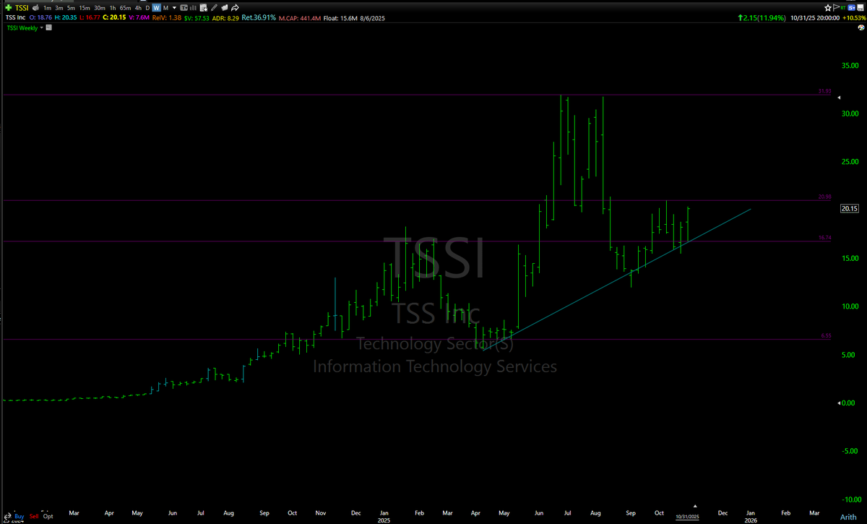
Task: Click the 2.15(11.94%) change value
Action: [762, 17]
